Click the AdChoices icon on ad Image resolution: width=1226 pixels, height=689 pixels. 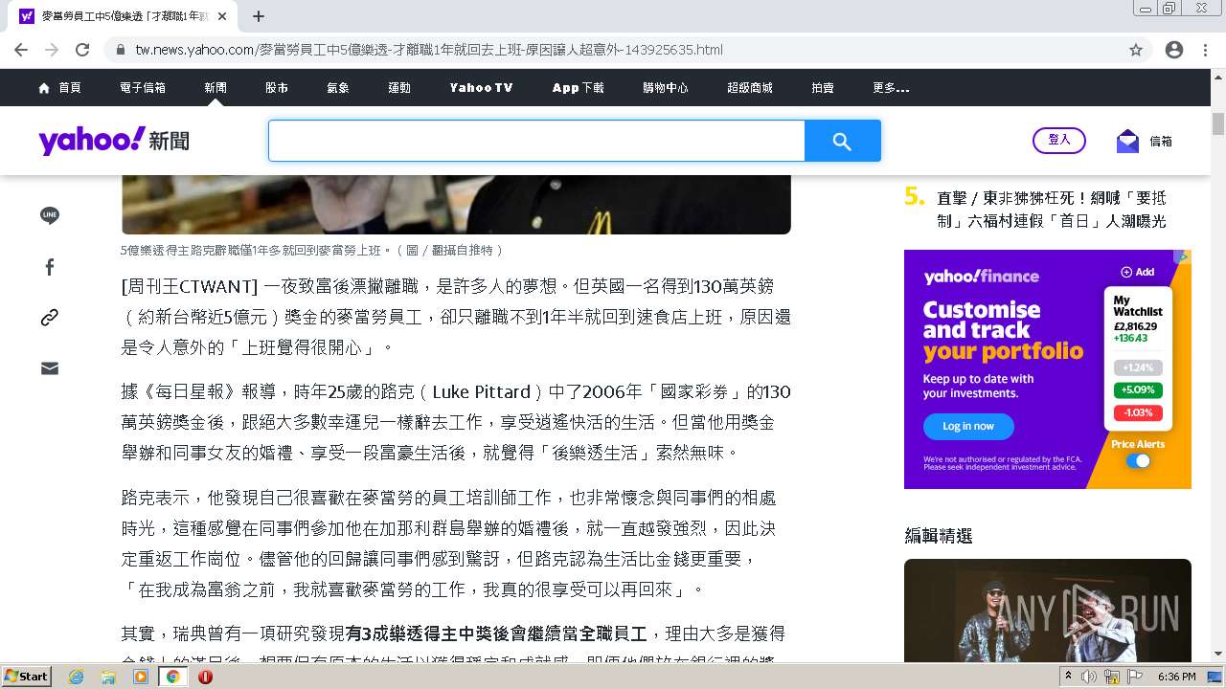pos(1184,256)
